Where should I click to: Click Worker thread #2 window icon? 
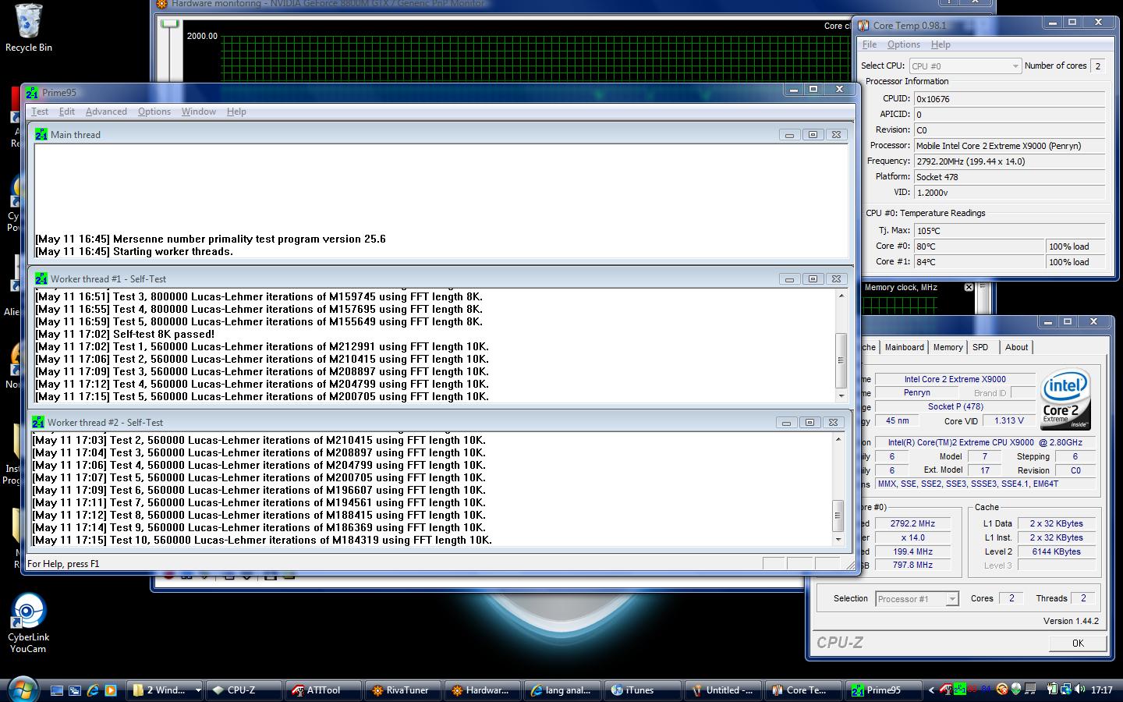tap(38, 422)
